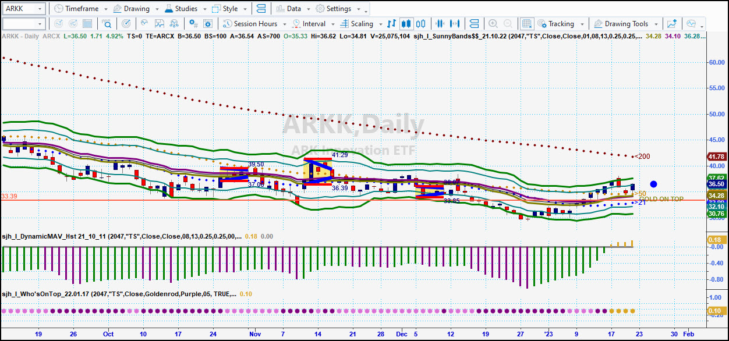
Task: Click the wave-in-circle icon next to the chart window icon
Action: tap(144, 24)
